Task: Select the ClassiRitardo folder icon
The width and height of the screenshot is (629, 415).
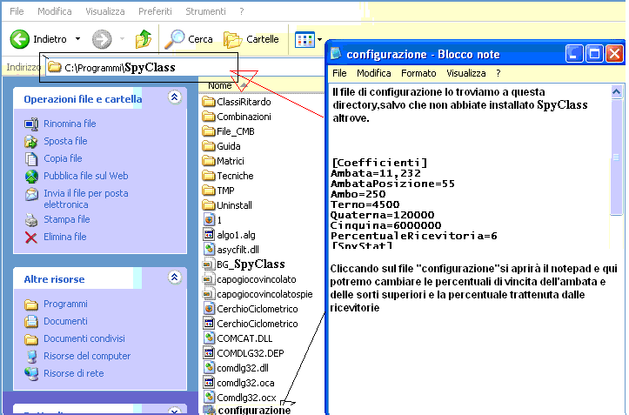Action: coord(208,102)
